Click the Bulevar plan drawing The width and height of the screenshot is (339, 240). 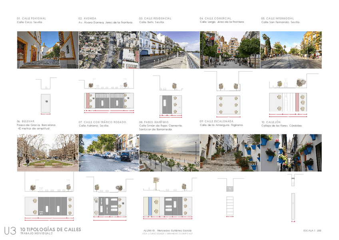49,206
